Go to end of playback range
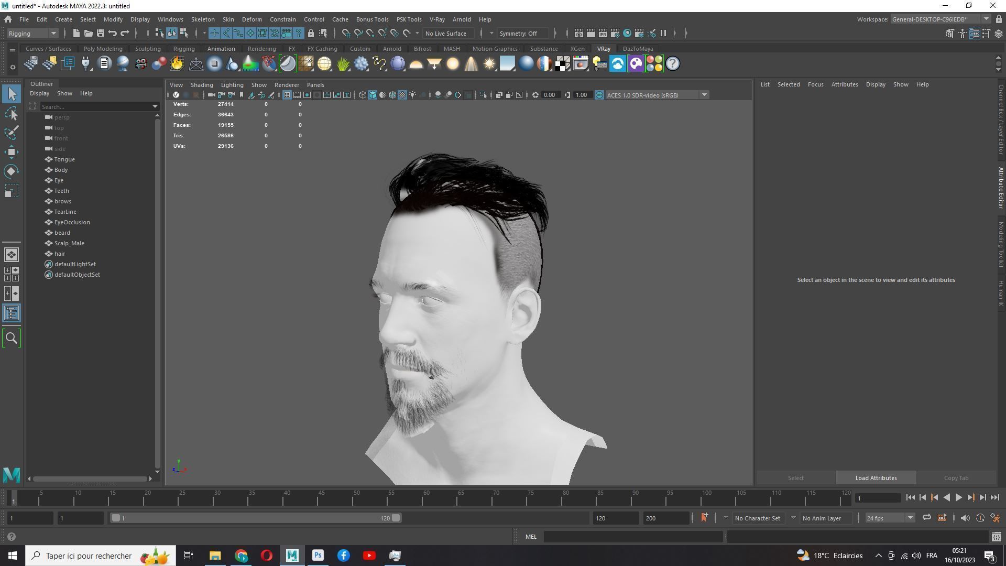Screen dimensions: 1006x566 pyautogui.click(x=994, y=498)
